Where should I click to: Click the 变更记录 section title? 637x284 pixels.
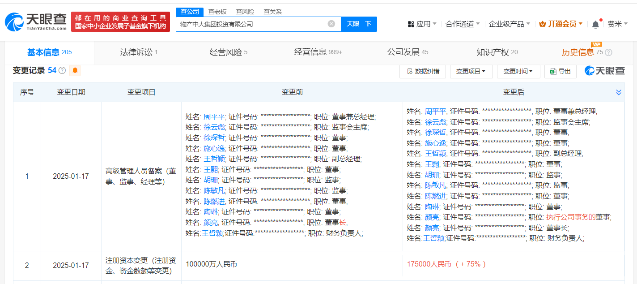point(29,70)
